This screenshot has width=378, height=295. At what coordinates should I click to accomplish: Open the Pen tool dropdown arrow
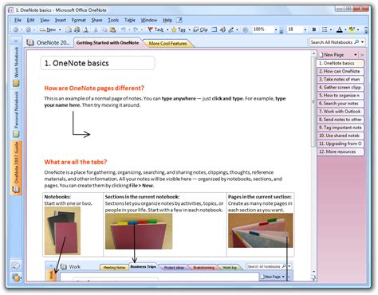click(237, 29)
